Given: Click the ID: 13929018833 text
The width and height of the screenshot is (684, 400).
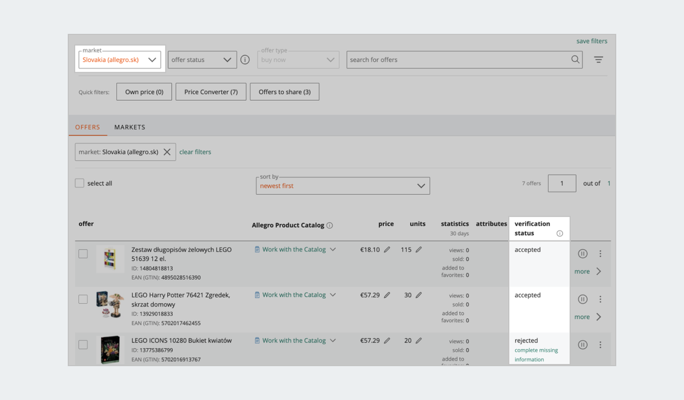Looking at the screenshot, I should coord(152,314).
